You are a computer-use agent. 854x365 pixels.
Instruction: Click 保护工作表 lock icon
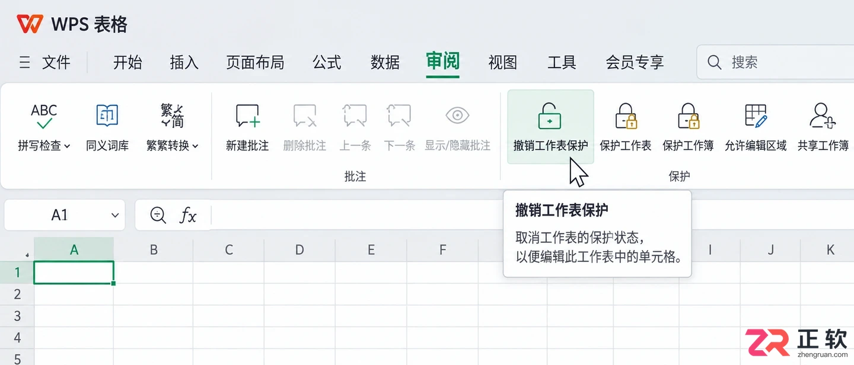tap(626, 116)
